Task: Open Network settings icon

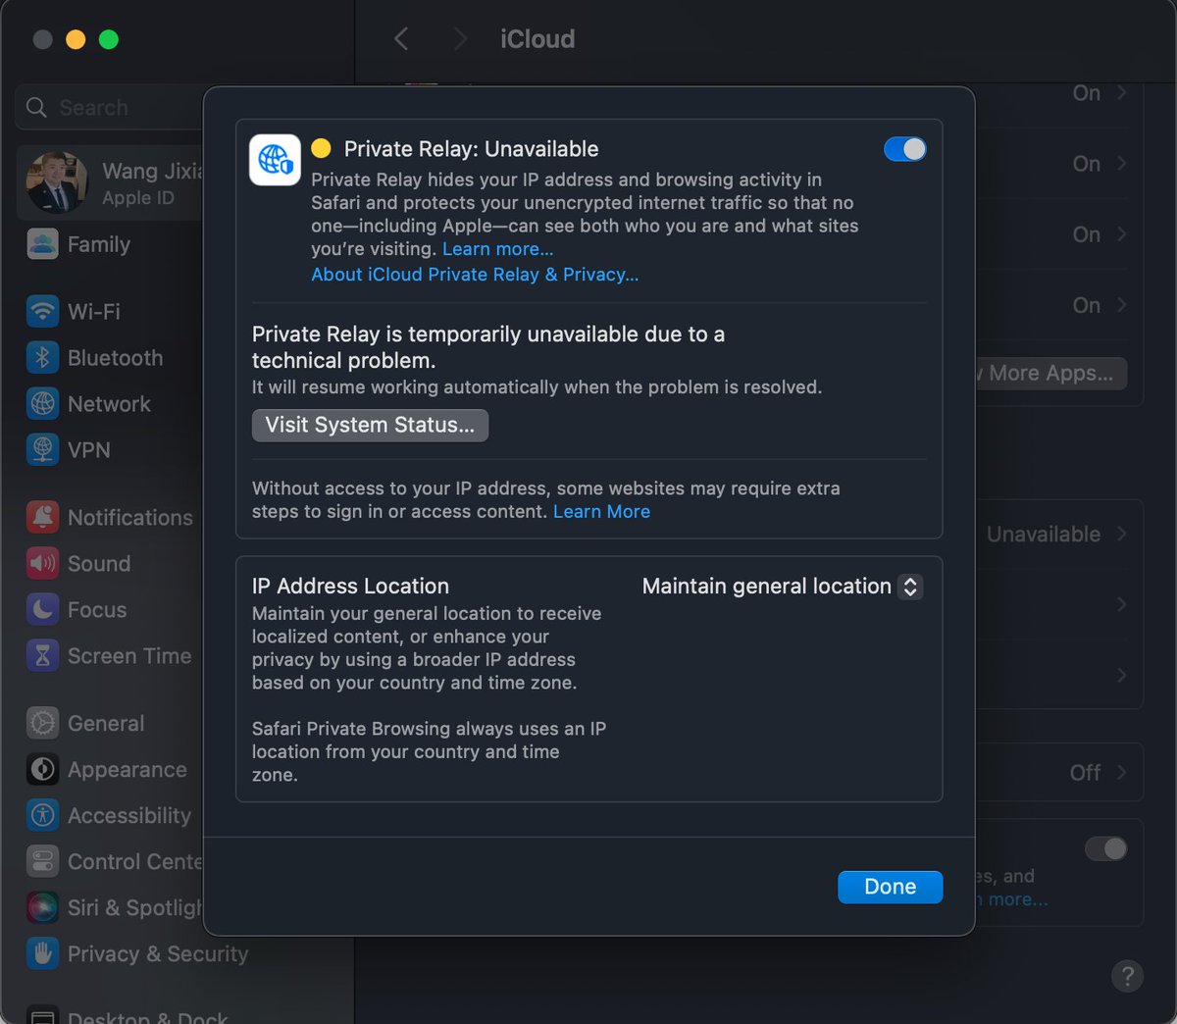Action: (42, 403)
